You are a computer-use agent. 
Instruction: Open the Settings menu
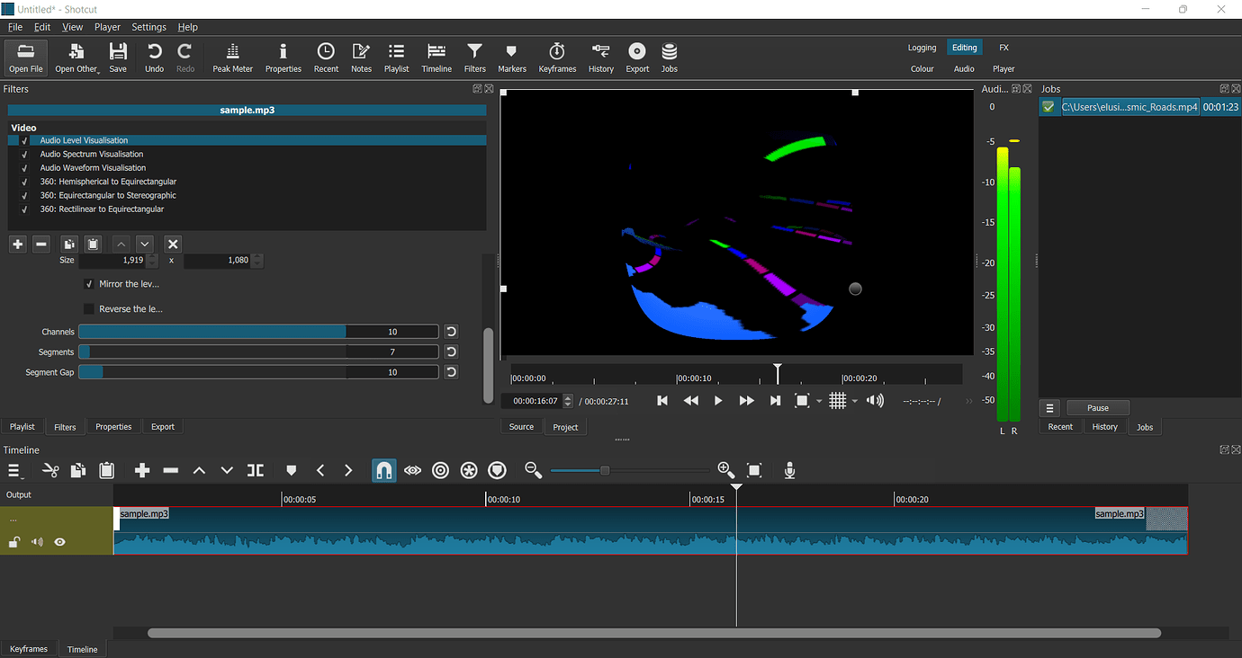point(148,27)
